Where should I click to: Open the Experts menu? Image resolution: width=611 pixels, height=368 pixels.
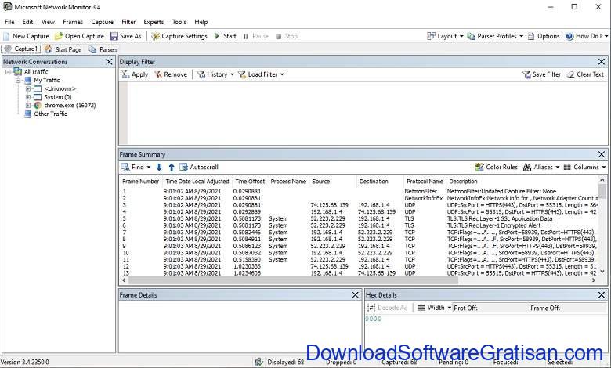154,22
